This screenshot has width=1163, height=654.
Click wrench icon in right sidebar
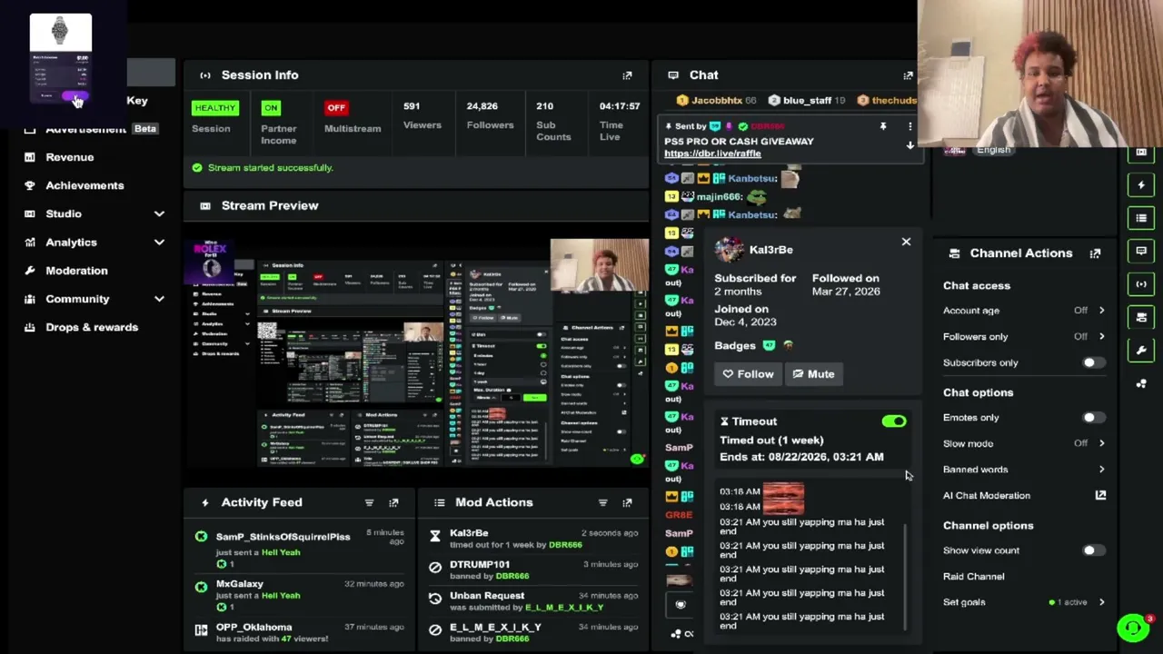point(1141,350)
